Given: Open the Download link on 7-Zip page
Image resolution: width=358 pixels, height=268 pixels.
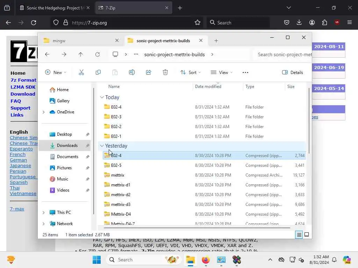Looking at the screenshot, I should (23, 94).
